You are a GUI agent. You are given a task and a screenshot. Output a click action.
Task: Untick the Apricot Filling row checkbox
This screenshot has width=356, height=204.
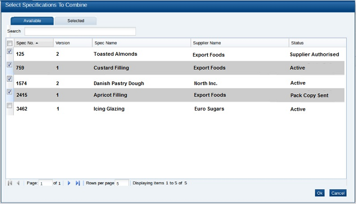(9, 92)
